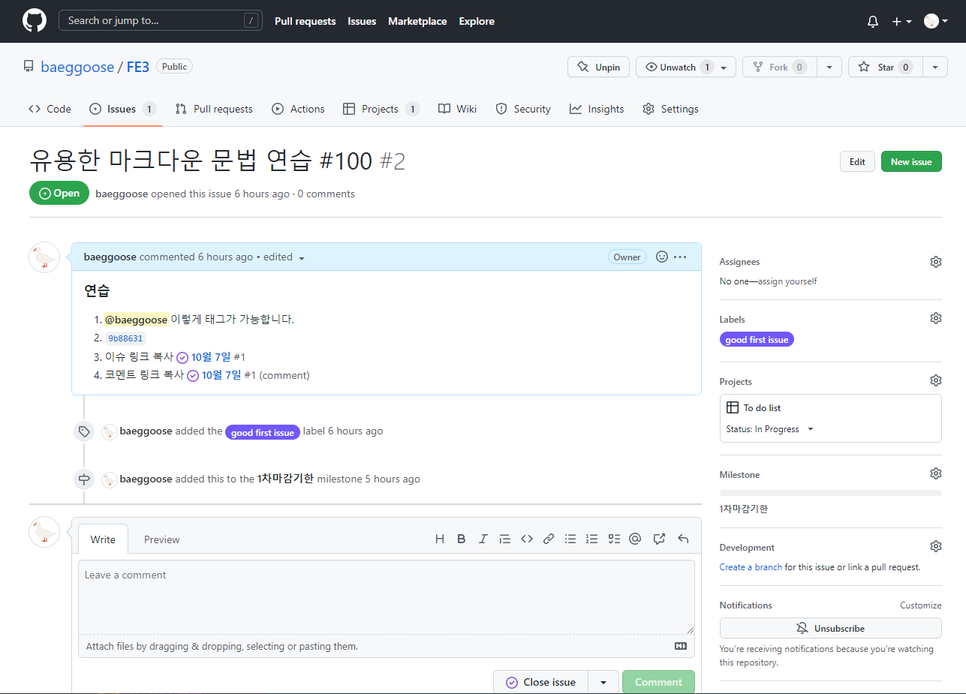Insert a heading with the H icon
The image size is (966, 694).
pyautogui.click(x=440, y=539)
